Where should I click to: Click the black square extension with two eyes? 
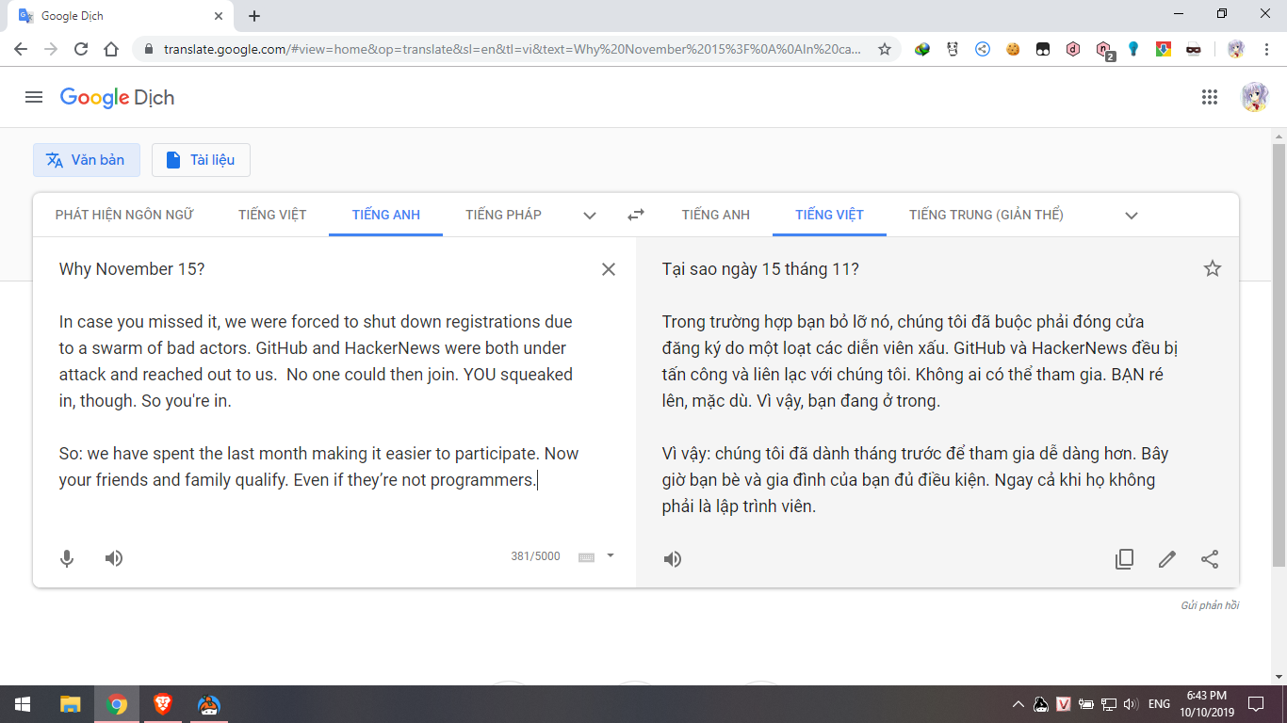point(1043,49)
